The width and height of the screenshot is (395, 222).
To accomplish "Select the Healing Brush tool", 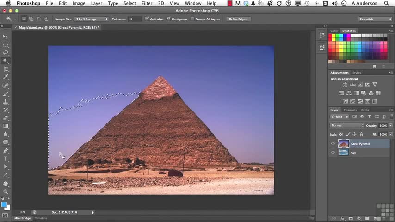I will pos(5,86).
